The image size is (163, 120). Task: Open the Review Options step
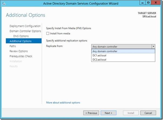tap(19, 51)
